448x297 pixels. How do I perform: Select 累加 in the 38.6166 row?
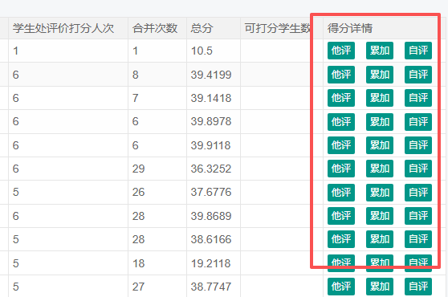(380, 239)
